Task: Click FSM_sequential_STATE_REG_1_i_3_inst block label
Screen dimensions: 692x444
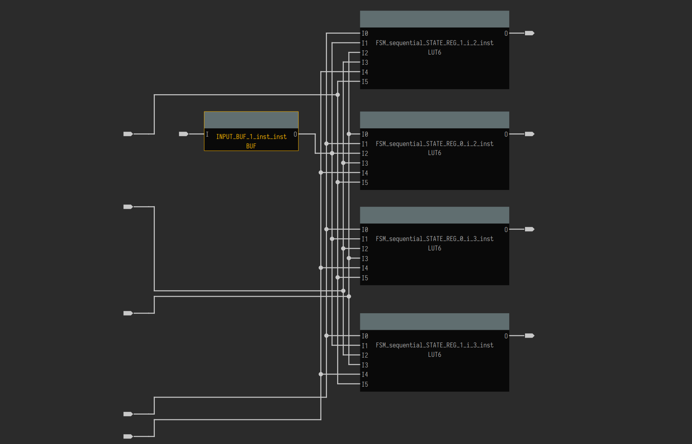Action: [x=434, y=345]
